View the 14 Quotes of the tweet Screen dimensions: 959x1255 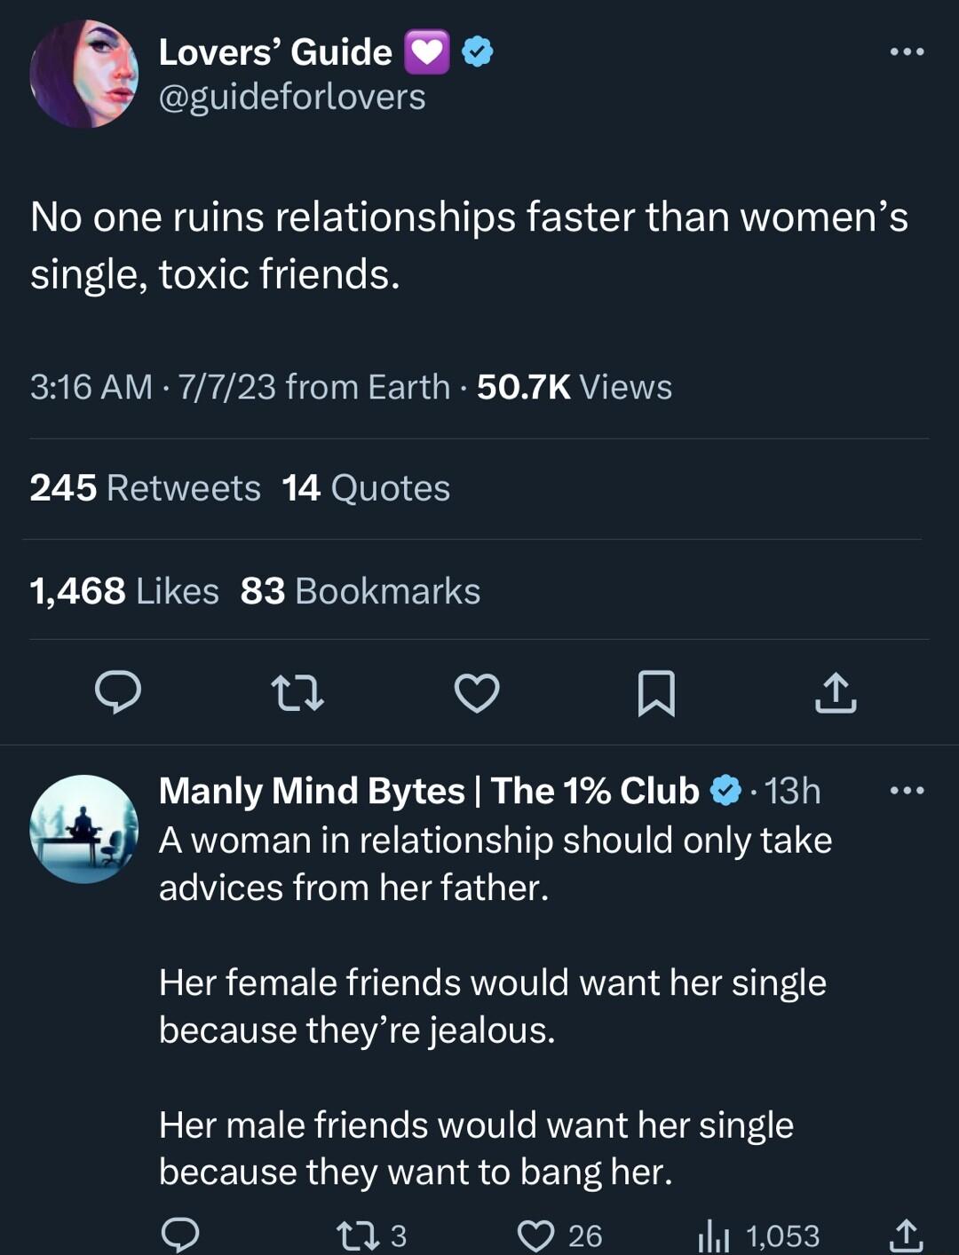tap(367, 487)
